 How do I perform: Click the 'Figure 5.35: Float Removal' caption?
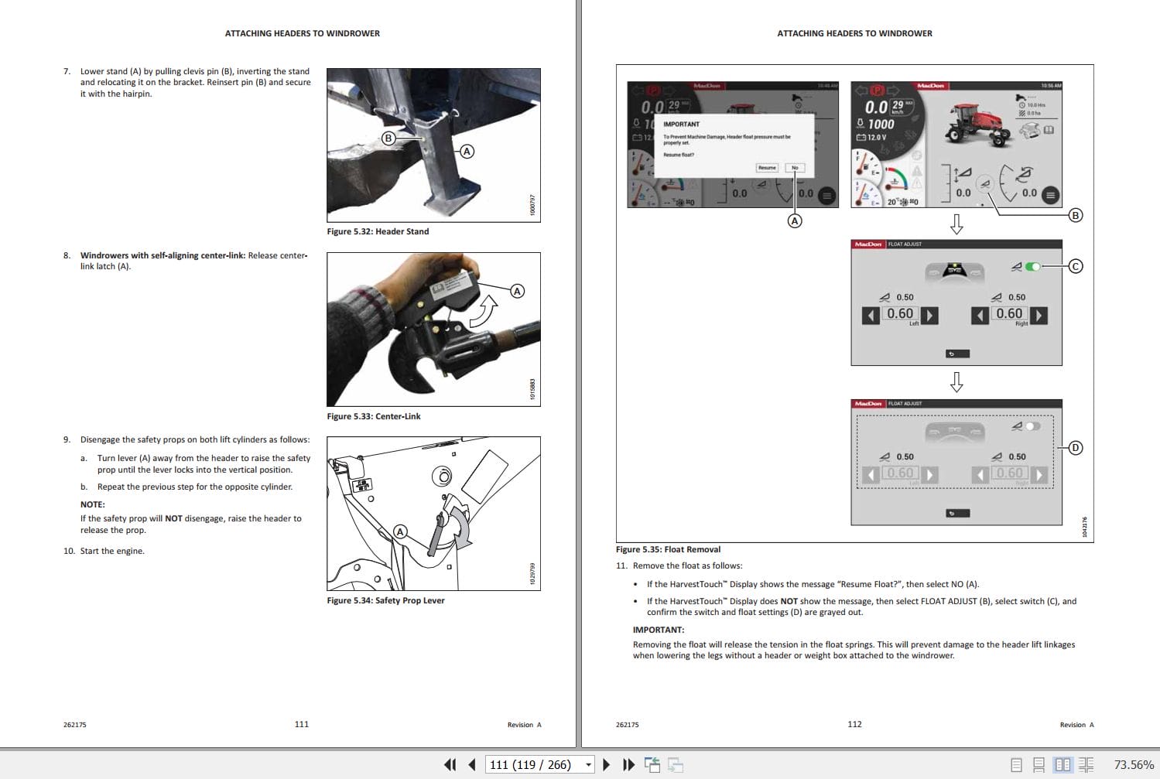tap(668, 549)
